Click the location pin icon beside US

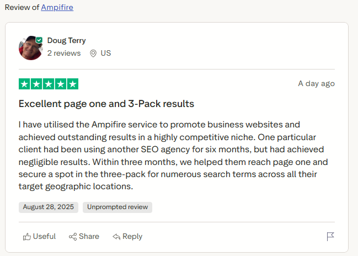[x=93, y=54]
